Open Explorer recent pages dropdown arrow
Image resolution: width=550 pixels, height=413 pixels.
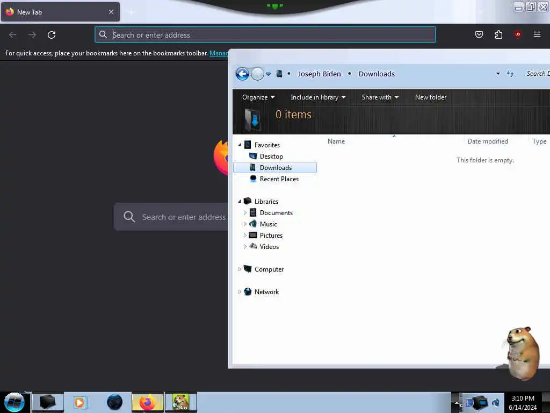(269, 74)
